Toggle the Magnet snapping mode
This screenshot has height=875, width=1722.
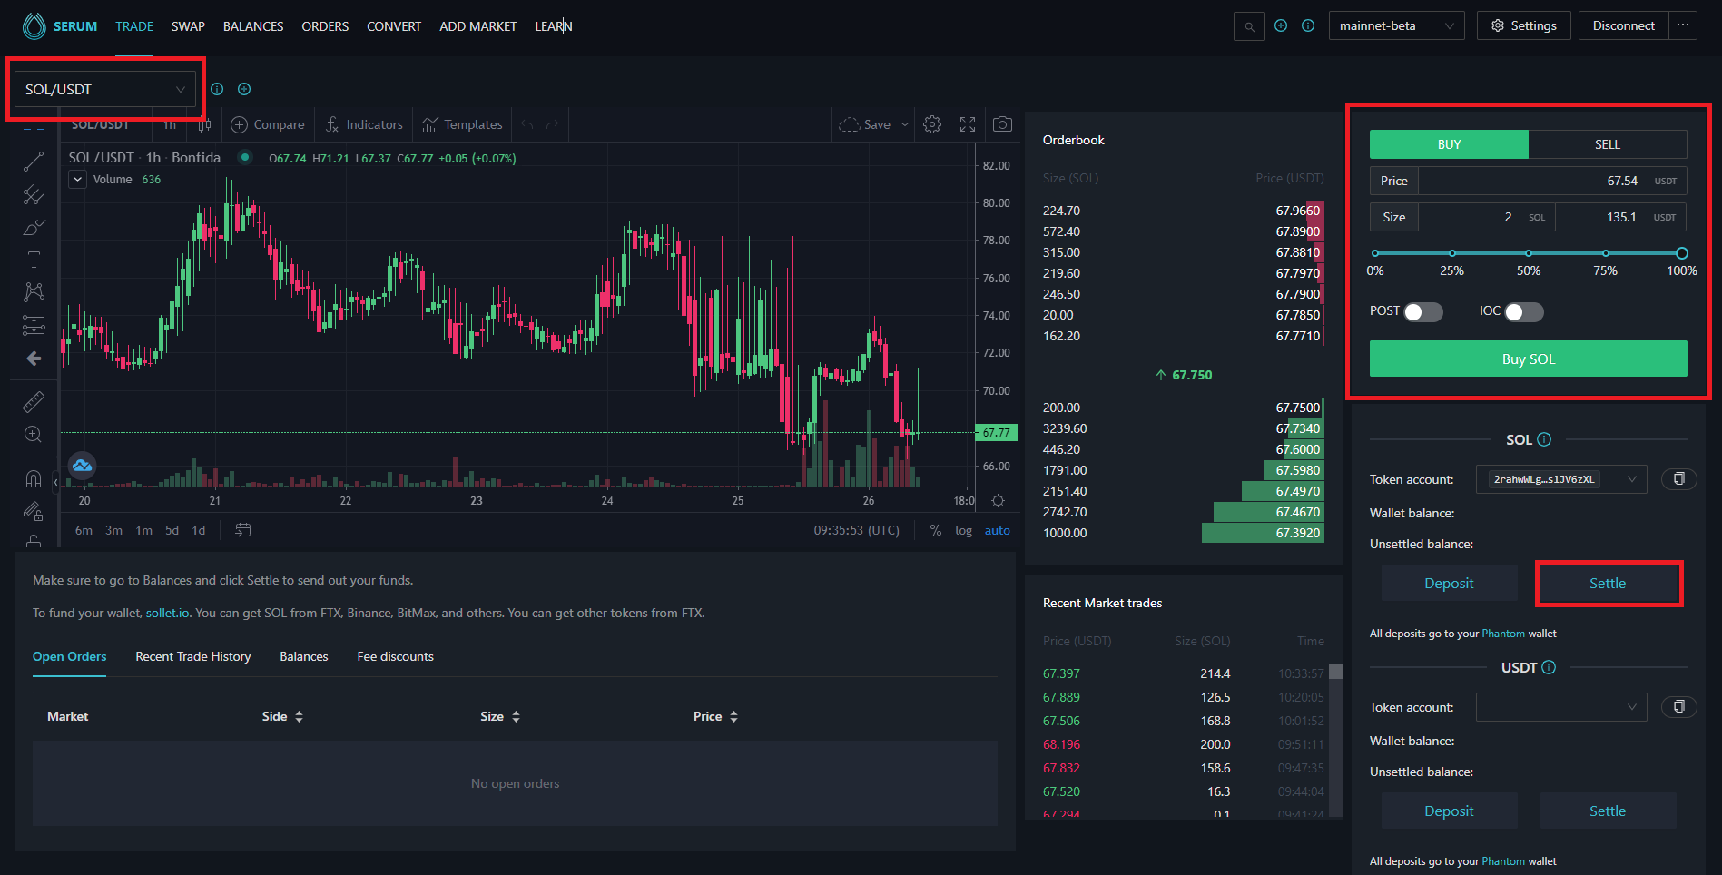(x=34, y=478)
